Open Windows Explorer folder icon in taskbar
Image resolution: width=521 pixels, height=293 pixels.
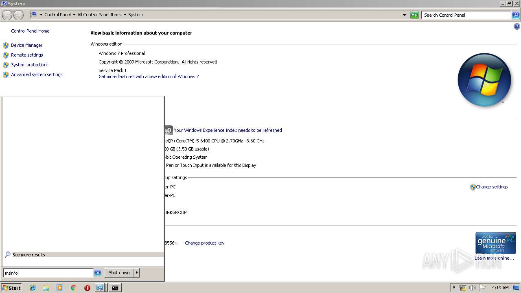46,288
